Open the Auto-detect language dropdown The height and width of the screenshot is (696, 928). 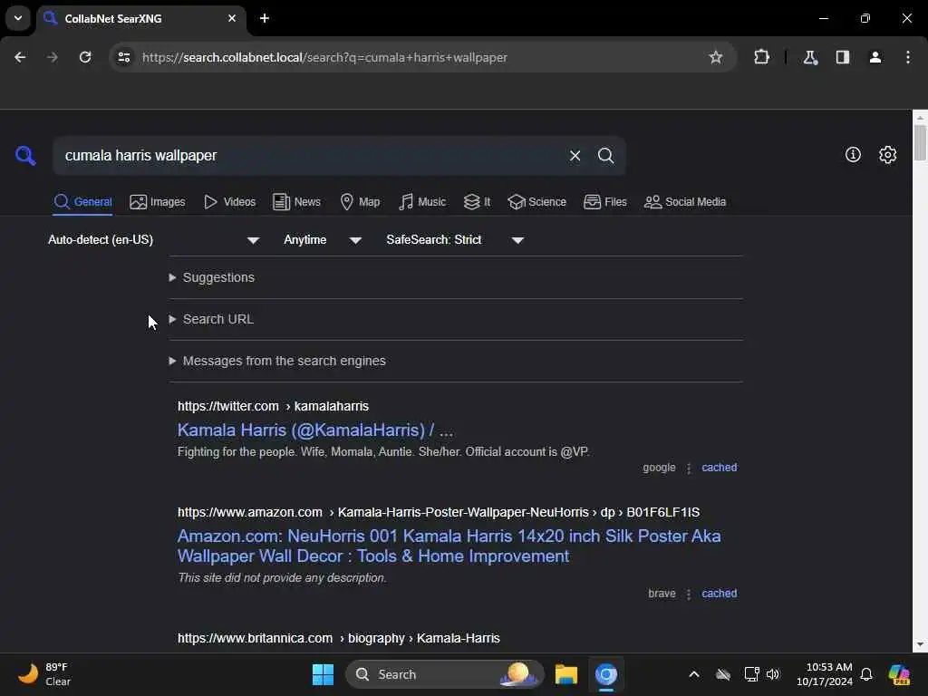(154, 239)
